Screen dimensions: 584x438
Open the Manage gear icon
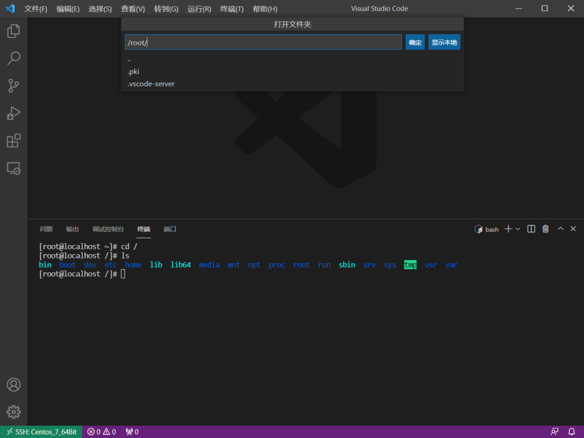[14, 412]
